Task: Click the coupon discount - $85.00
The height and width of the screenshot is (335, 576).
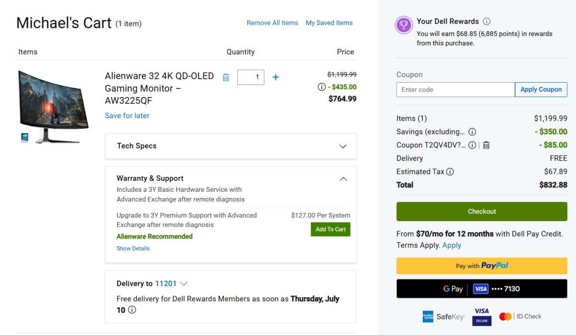Action: click(x=553, y=145)
